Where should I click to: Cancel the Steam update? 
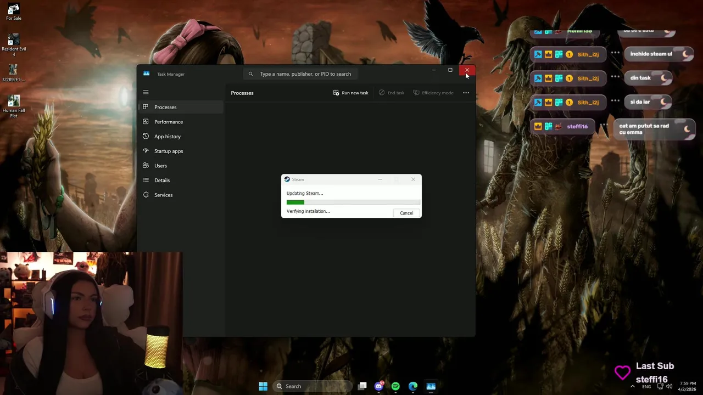[x=406, y=213]
